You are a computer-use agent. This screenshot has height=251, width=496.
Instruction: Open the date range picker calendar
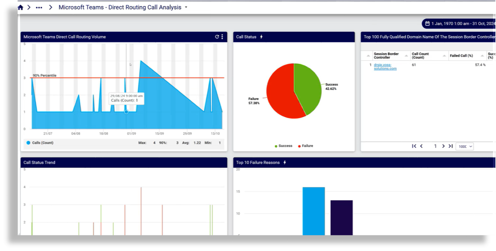point(427,23)
